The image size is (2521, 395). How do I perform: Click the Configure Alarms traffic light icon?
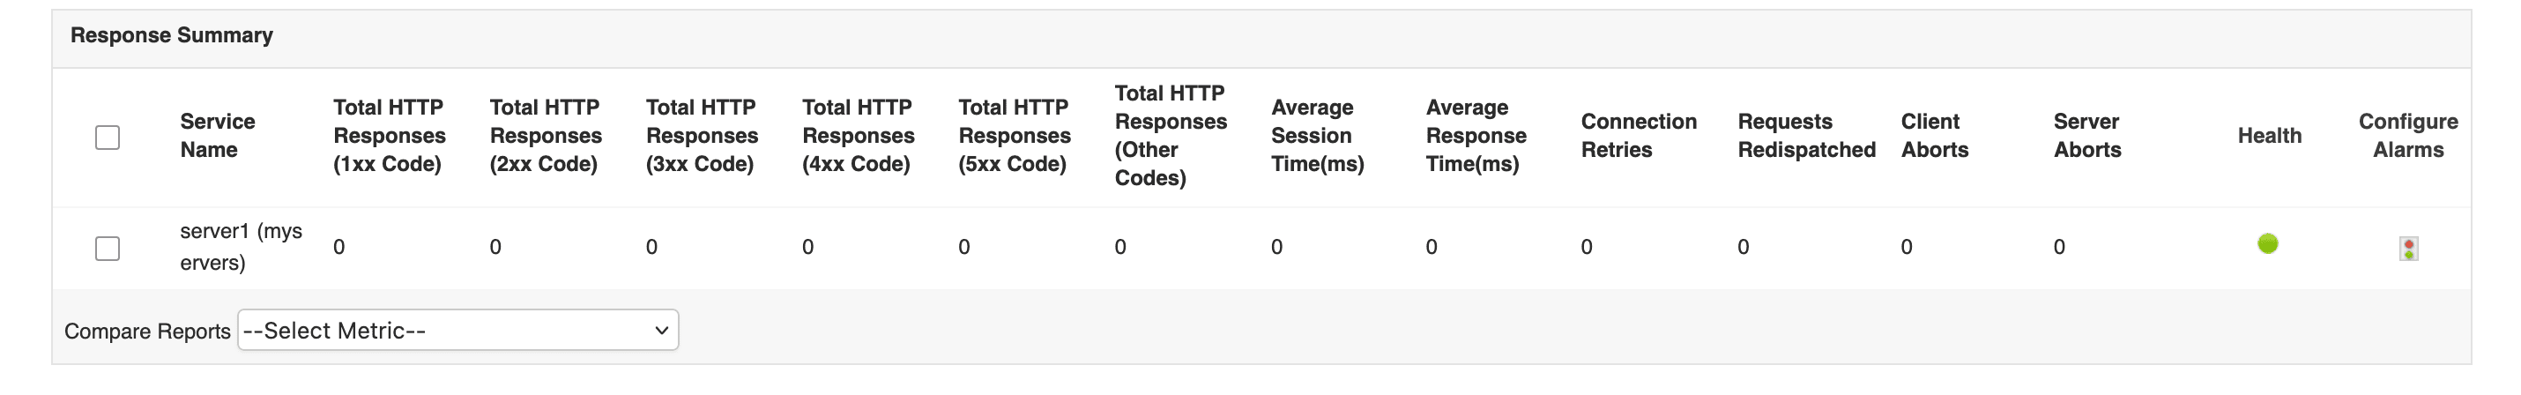coord(2408,249)
